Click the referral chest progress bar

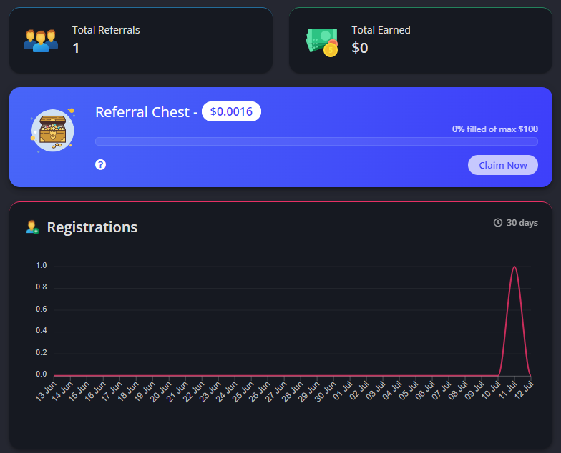point(316,141)
